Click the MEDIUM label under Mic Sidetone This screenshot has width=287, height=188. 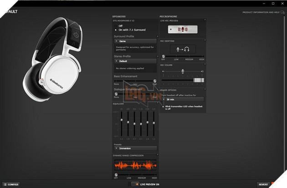click(189, 60)
